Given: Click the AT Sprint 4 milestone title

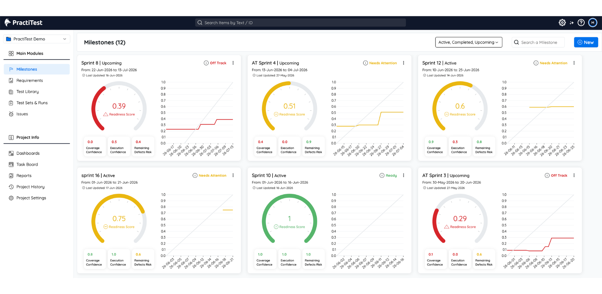Looking at the screenshot, I should pos(264,63).
